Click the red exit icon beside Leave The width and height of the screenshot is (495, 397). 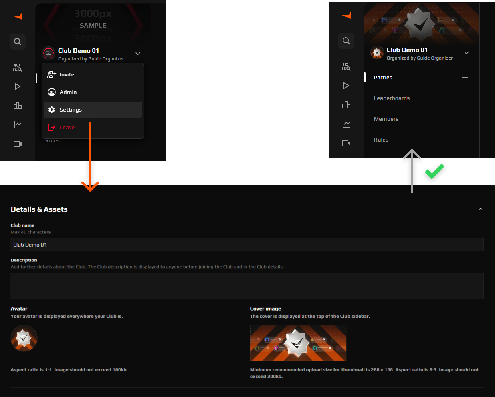[52, 127]
